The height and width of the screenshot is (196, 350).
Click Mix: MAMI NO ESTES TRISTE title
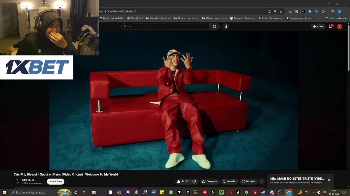click(297, 179)
